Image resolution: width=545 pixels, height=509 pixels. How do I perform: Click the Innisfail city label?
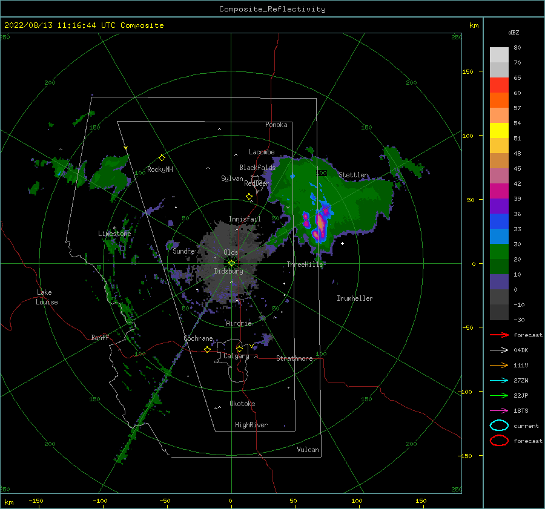tap(245, 219)
